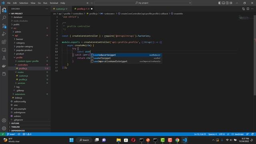Toggle the primary side bar layout icon
Screen dimensions: 256x144
pos(220,3)
